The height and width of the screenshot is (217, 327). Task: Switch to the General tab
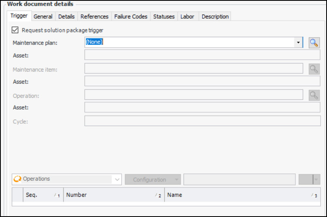tap(43, 17)
